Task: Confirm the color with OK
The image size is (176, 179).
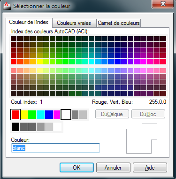Action: [x=77, y=168]
